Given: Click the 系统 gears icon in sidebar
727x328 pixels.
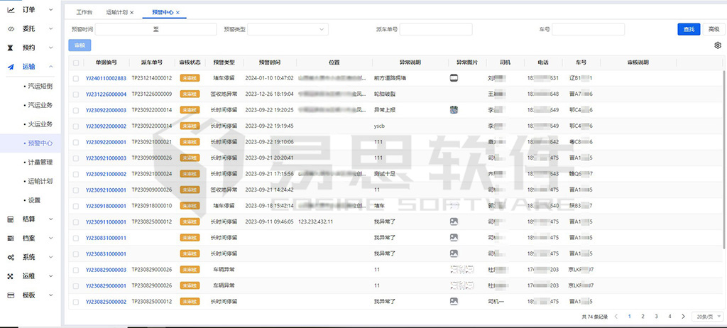Looking at the screenshot, I should tap(11, 257).
